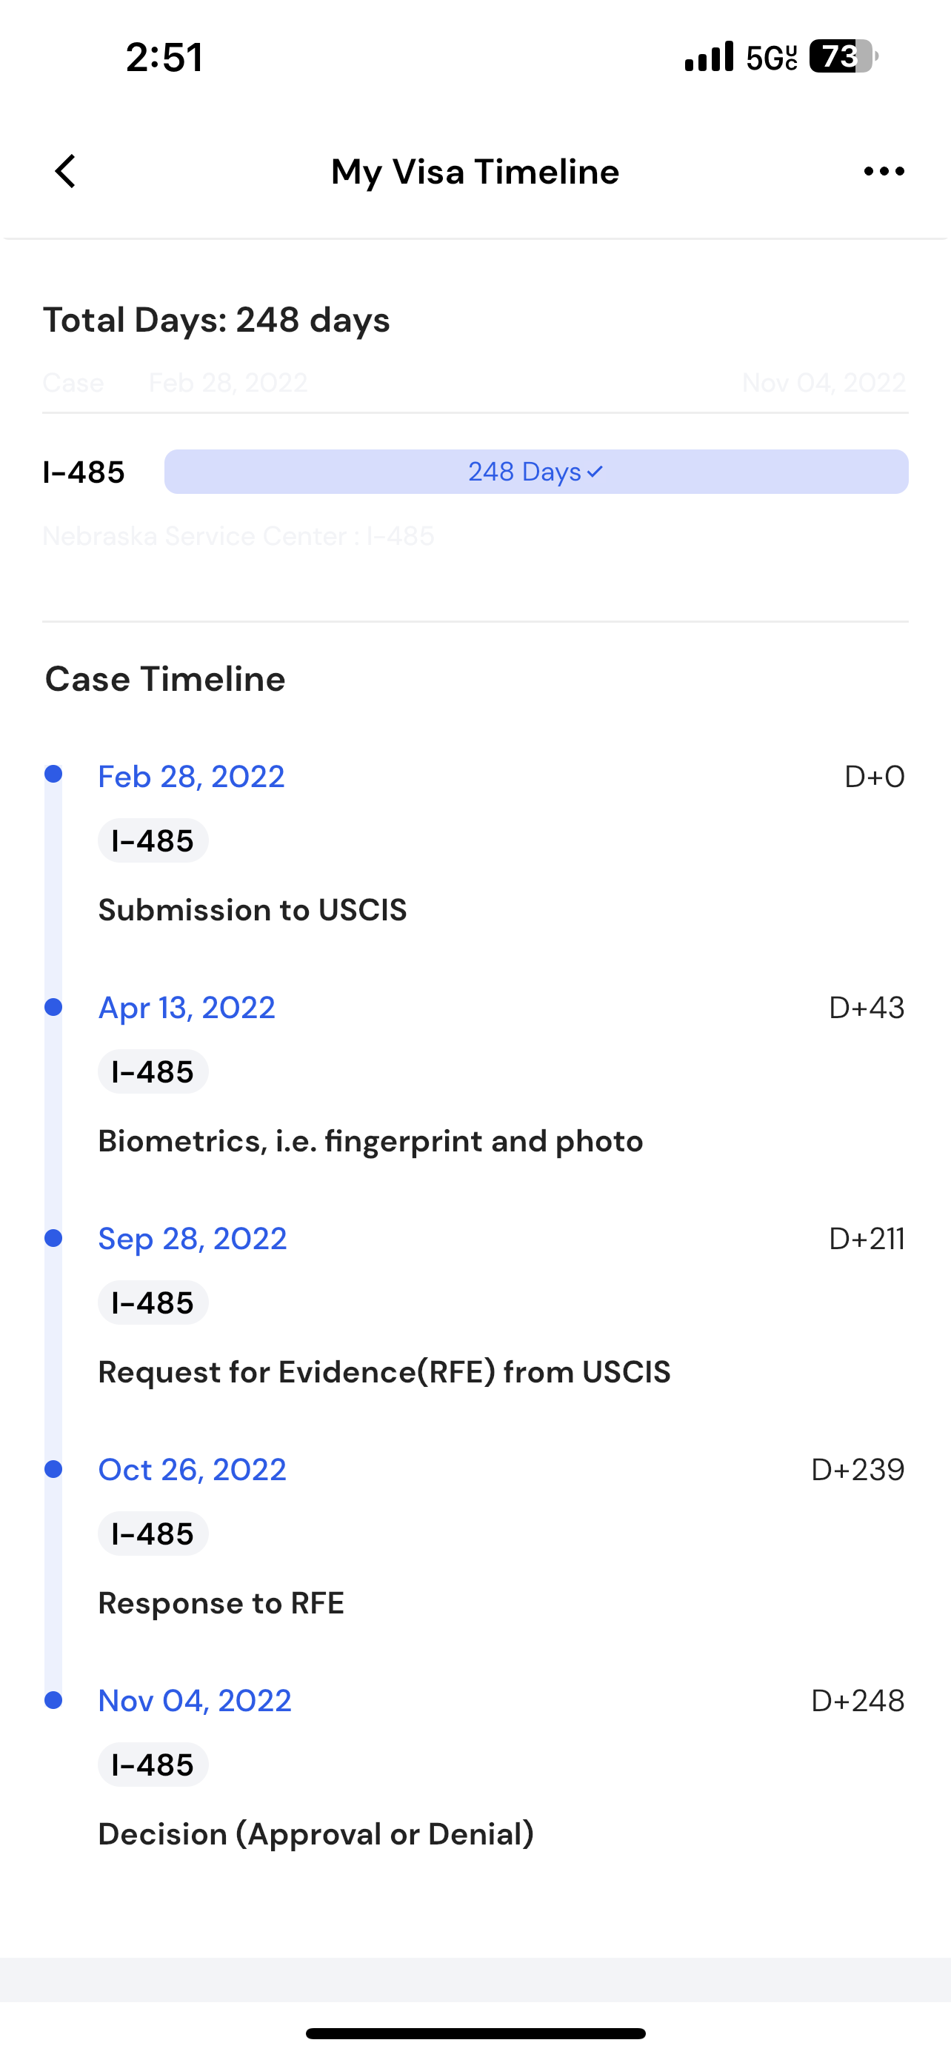Click the Nov 04, 2022 timeline dot
This screenshot has width=951, height=2057.
(x=53, y=1699)
